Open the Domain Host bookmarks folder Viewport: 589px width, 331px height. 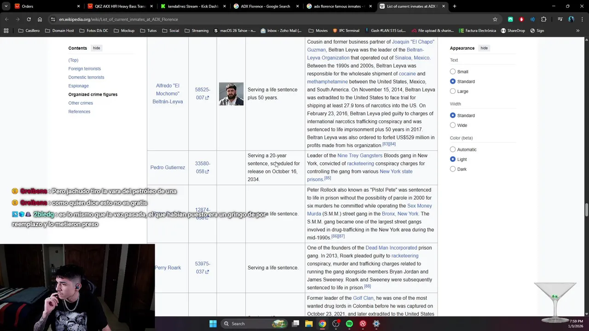60,31
